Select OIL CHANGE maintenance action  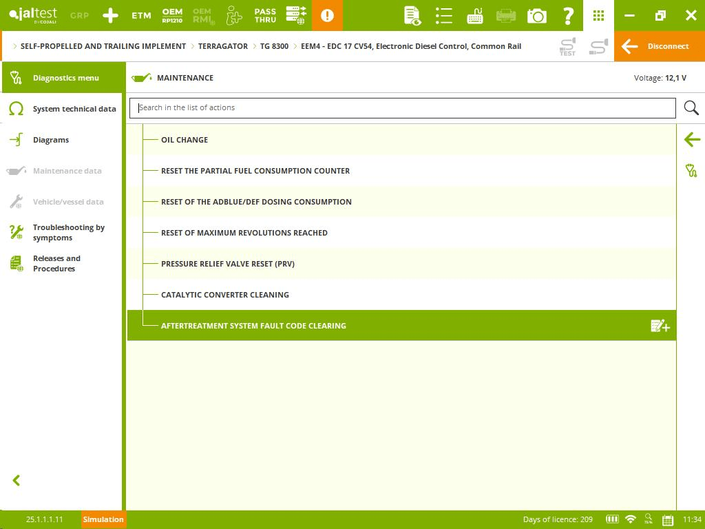pos(185,140)
